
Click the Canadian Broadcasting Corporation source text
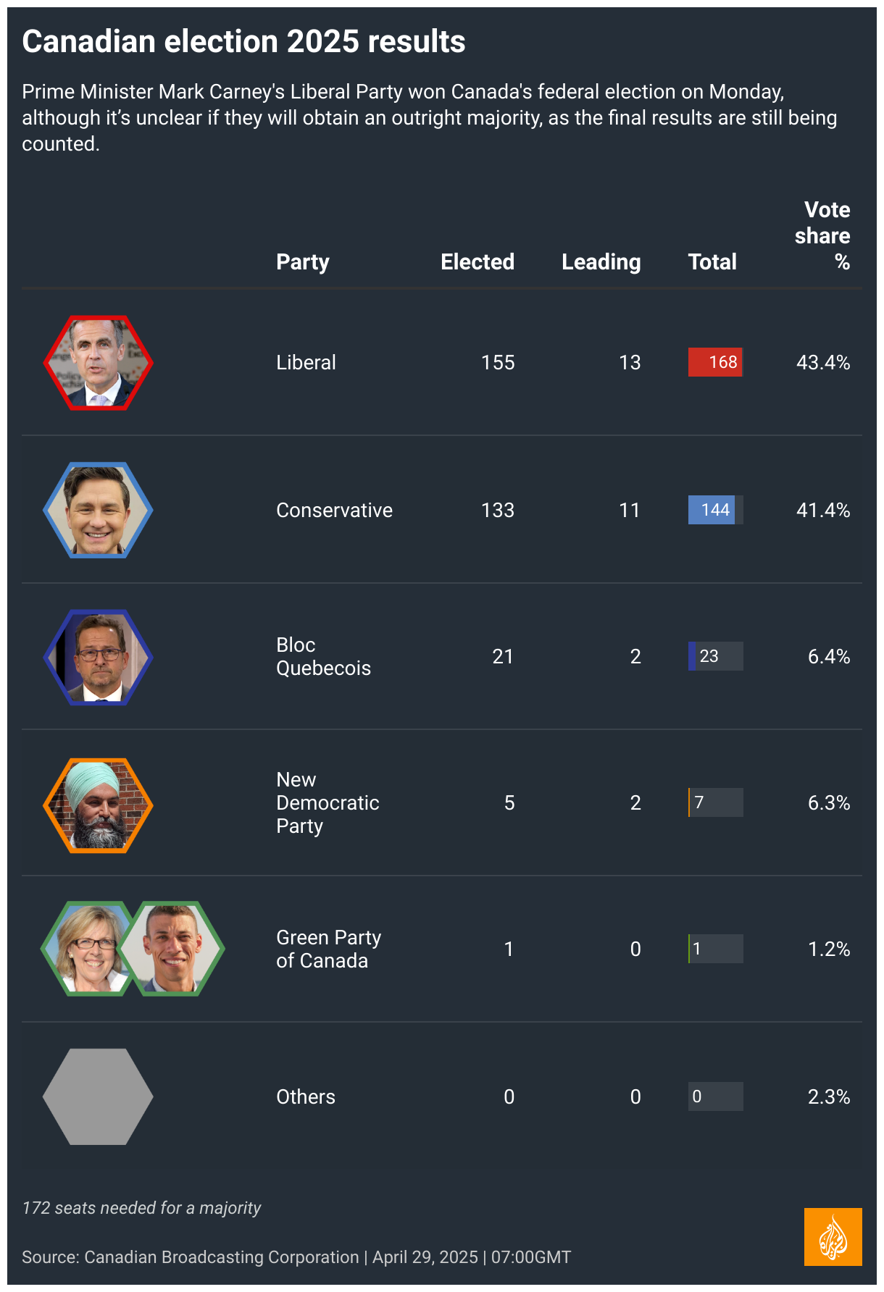pyautogui.click(x=221, y=1257)
